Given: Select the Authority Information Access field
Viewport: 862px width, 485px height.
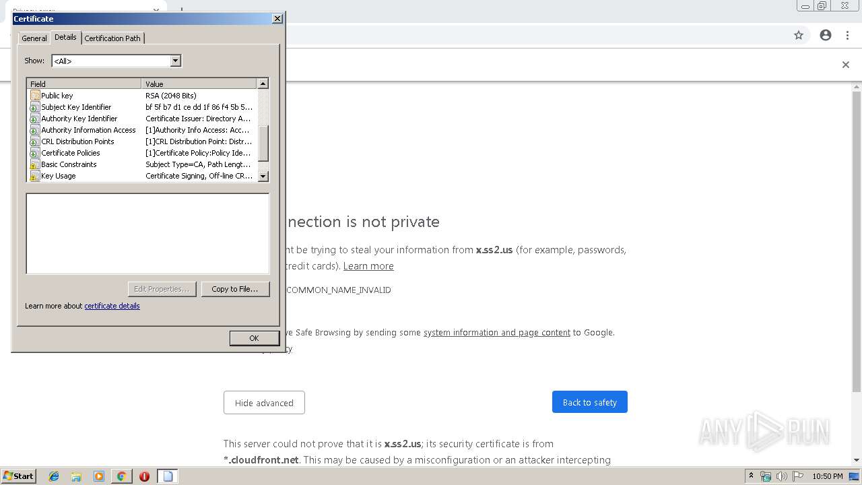Looking at the screenshot, I should [x=142, y=130].
